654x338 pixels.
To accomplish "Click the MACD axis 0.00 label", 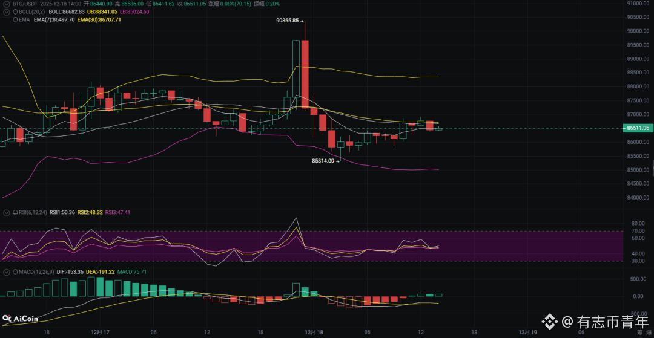I will click(x=639, y=296).
